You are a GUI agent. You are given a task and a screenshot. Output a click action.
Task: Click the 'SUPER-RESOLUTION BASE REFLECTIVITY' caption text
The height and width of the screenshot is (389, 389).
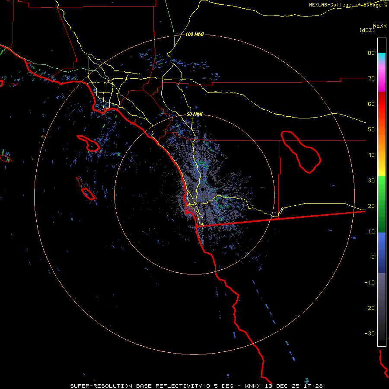(x=136, y=386)
